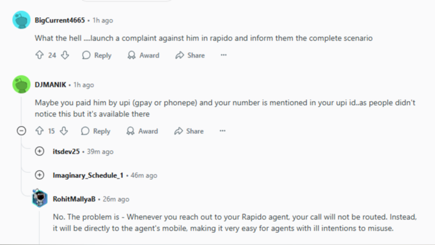Expand Imaginary_Schedule_1's collapsed reply
The width and height of the screenshot is (435, 245).
click(40, 175)
